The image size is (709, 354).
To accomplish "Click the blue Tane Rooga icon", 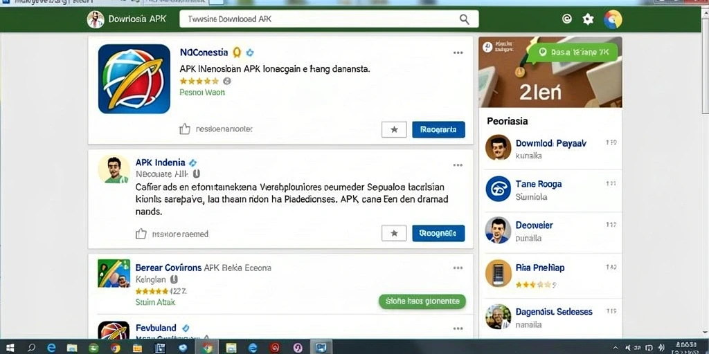I will pos(498,189).
